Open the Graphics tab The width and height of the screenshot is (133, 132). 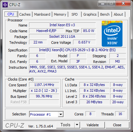90,14
